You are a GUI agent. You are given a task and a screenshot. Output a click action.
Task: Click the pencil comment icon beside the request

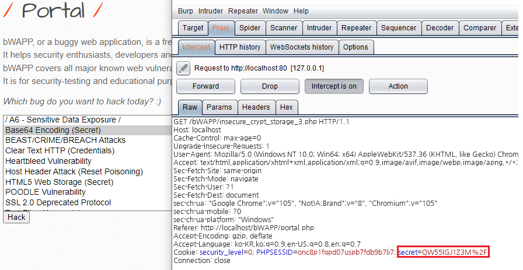(x=183, y=68)
